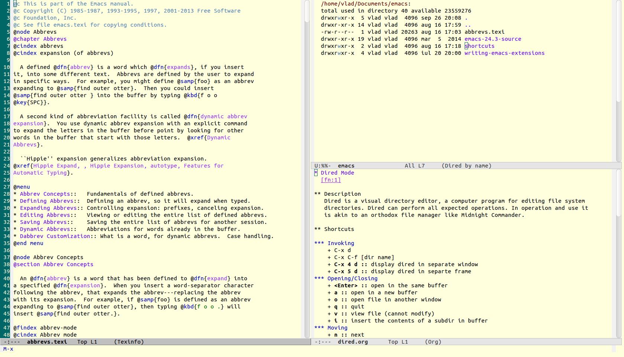Open the Saving Abbrevs menu entry
This screenshot has height=357, width=624.
(43, 222)
